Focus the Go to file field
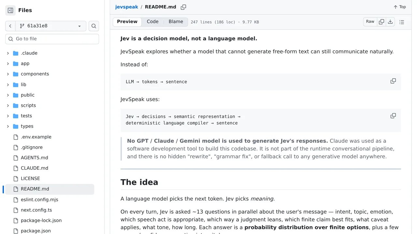 click(52, 39)
